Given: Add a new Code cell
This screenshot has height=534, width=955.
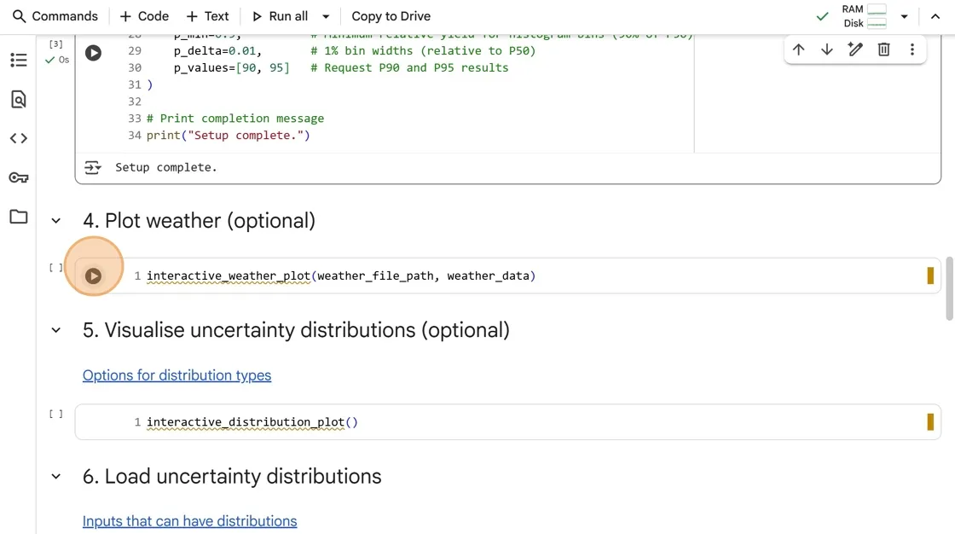Looking at the screenshot, I should (x=144, y=16).
